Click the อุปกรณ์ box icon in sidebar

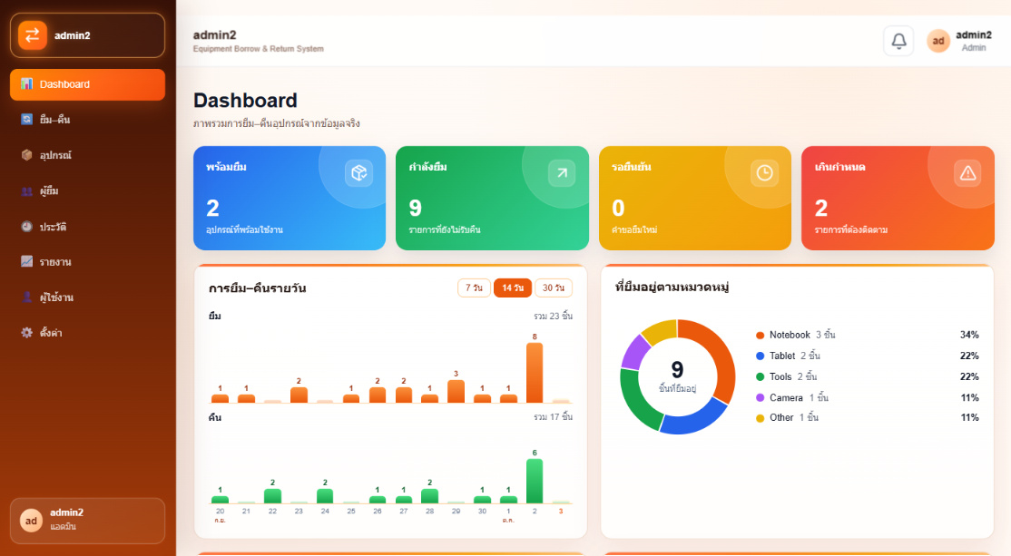tap(26, 154)
